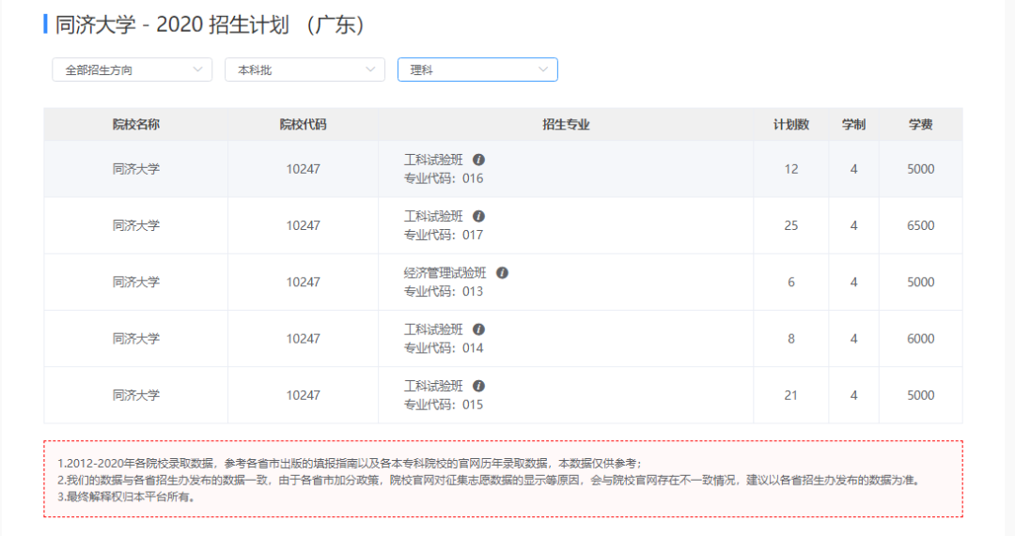Click 10247 code in the 013 row

click(x=303, y=283)
